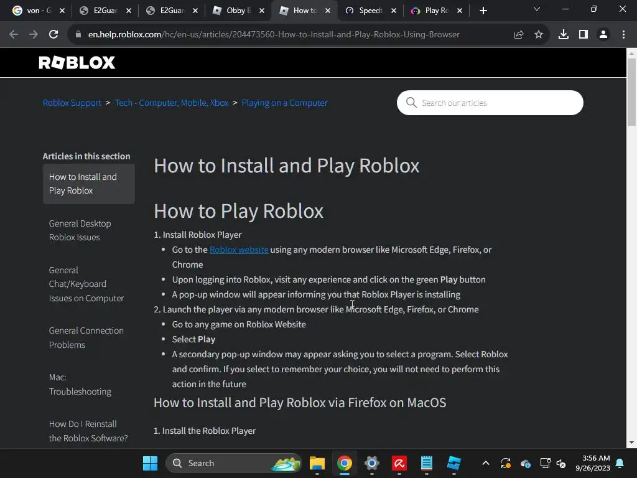Open the Roblox Support breadcrumb link
The image size is (637, 478).
(x=72, y=103)
